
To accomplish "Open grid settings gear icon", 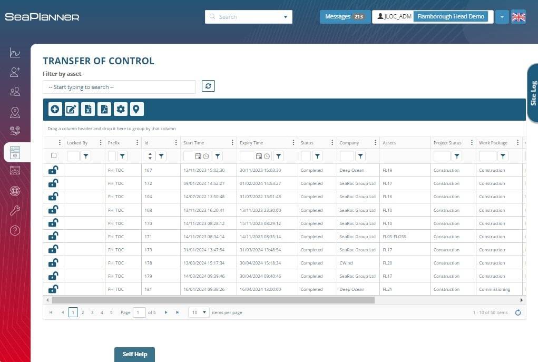I will pos(121,110).
